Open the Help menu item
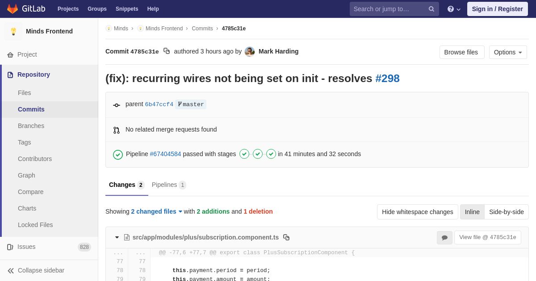Screen dimensions: 536x281 pyautogui.click(x=153, y=9)
